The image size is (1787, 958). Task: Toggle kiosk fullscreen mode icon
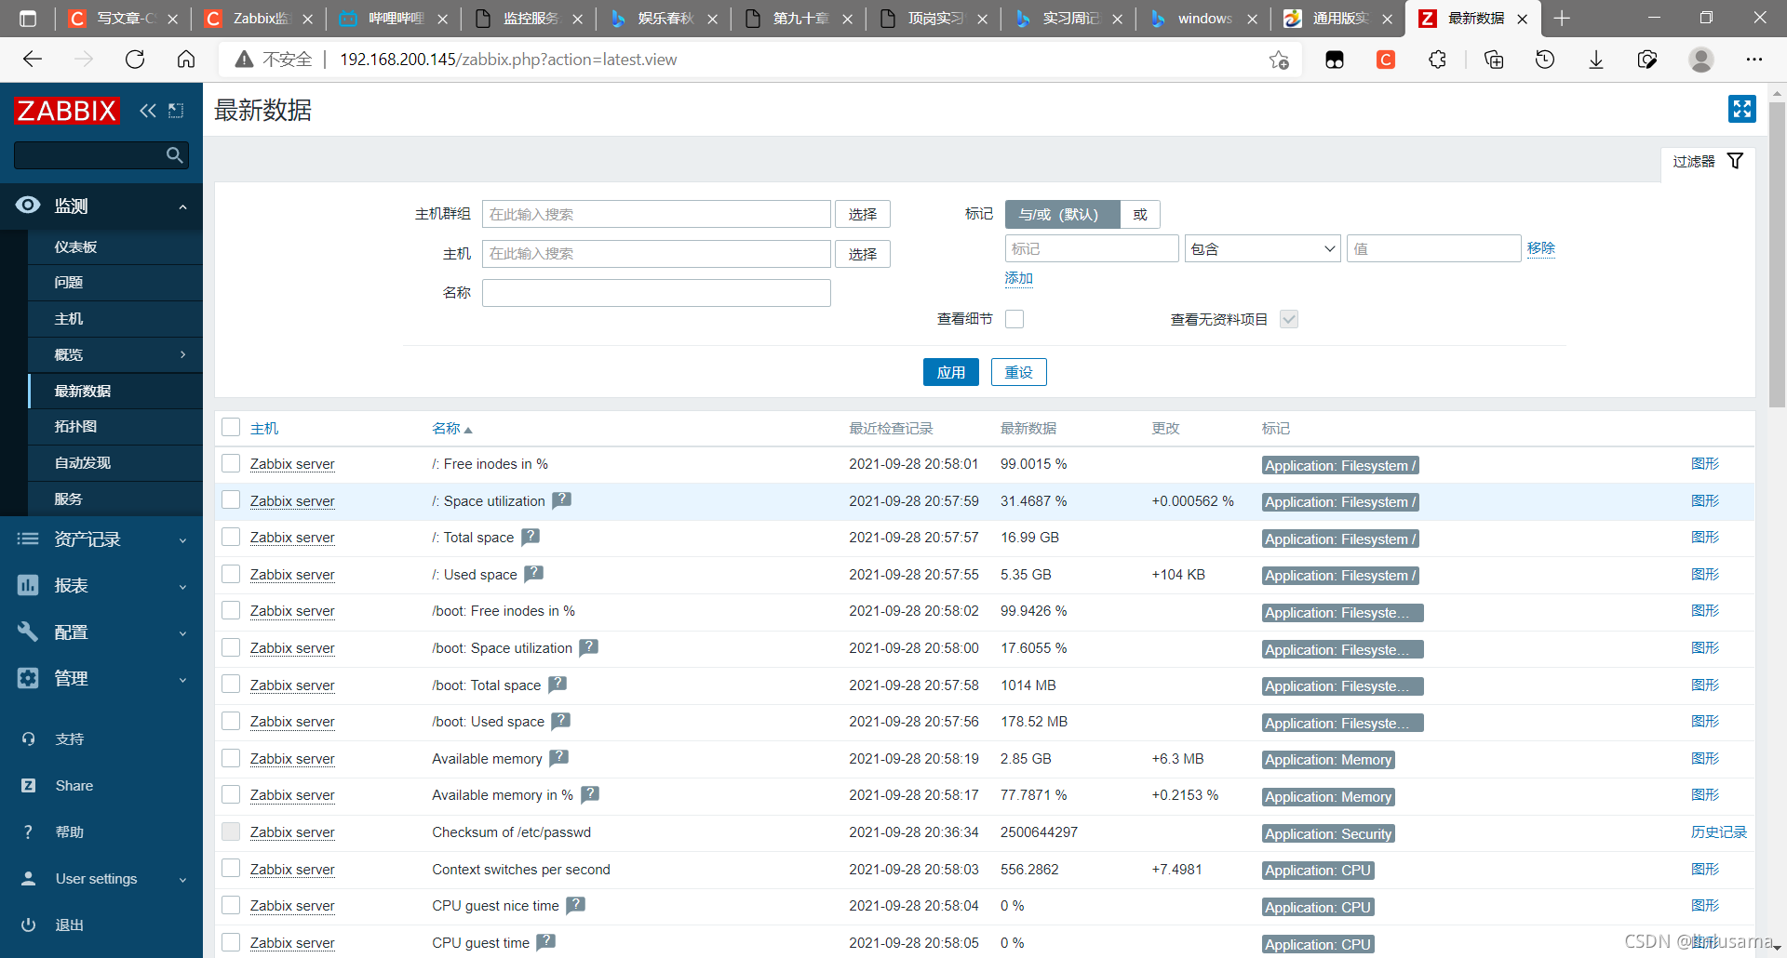[x=1741, y=109]
